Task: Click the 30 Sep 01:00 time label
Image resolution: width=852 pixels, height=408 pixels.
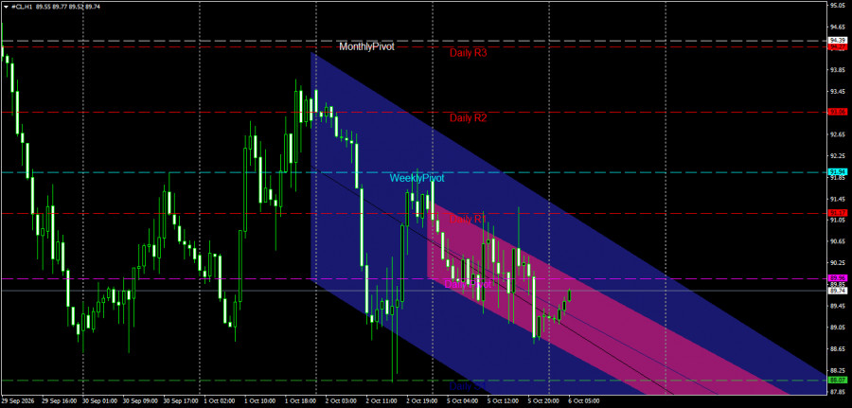Action: (x=100, y=401)
